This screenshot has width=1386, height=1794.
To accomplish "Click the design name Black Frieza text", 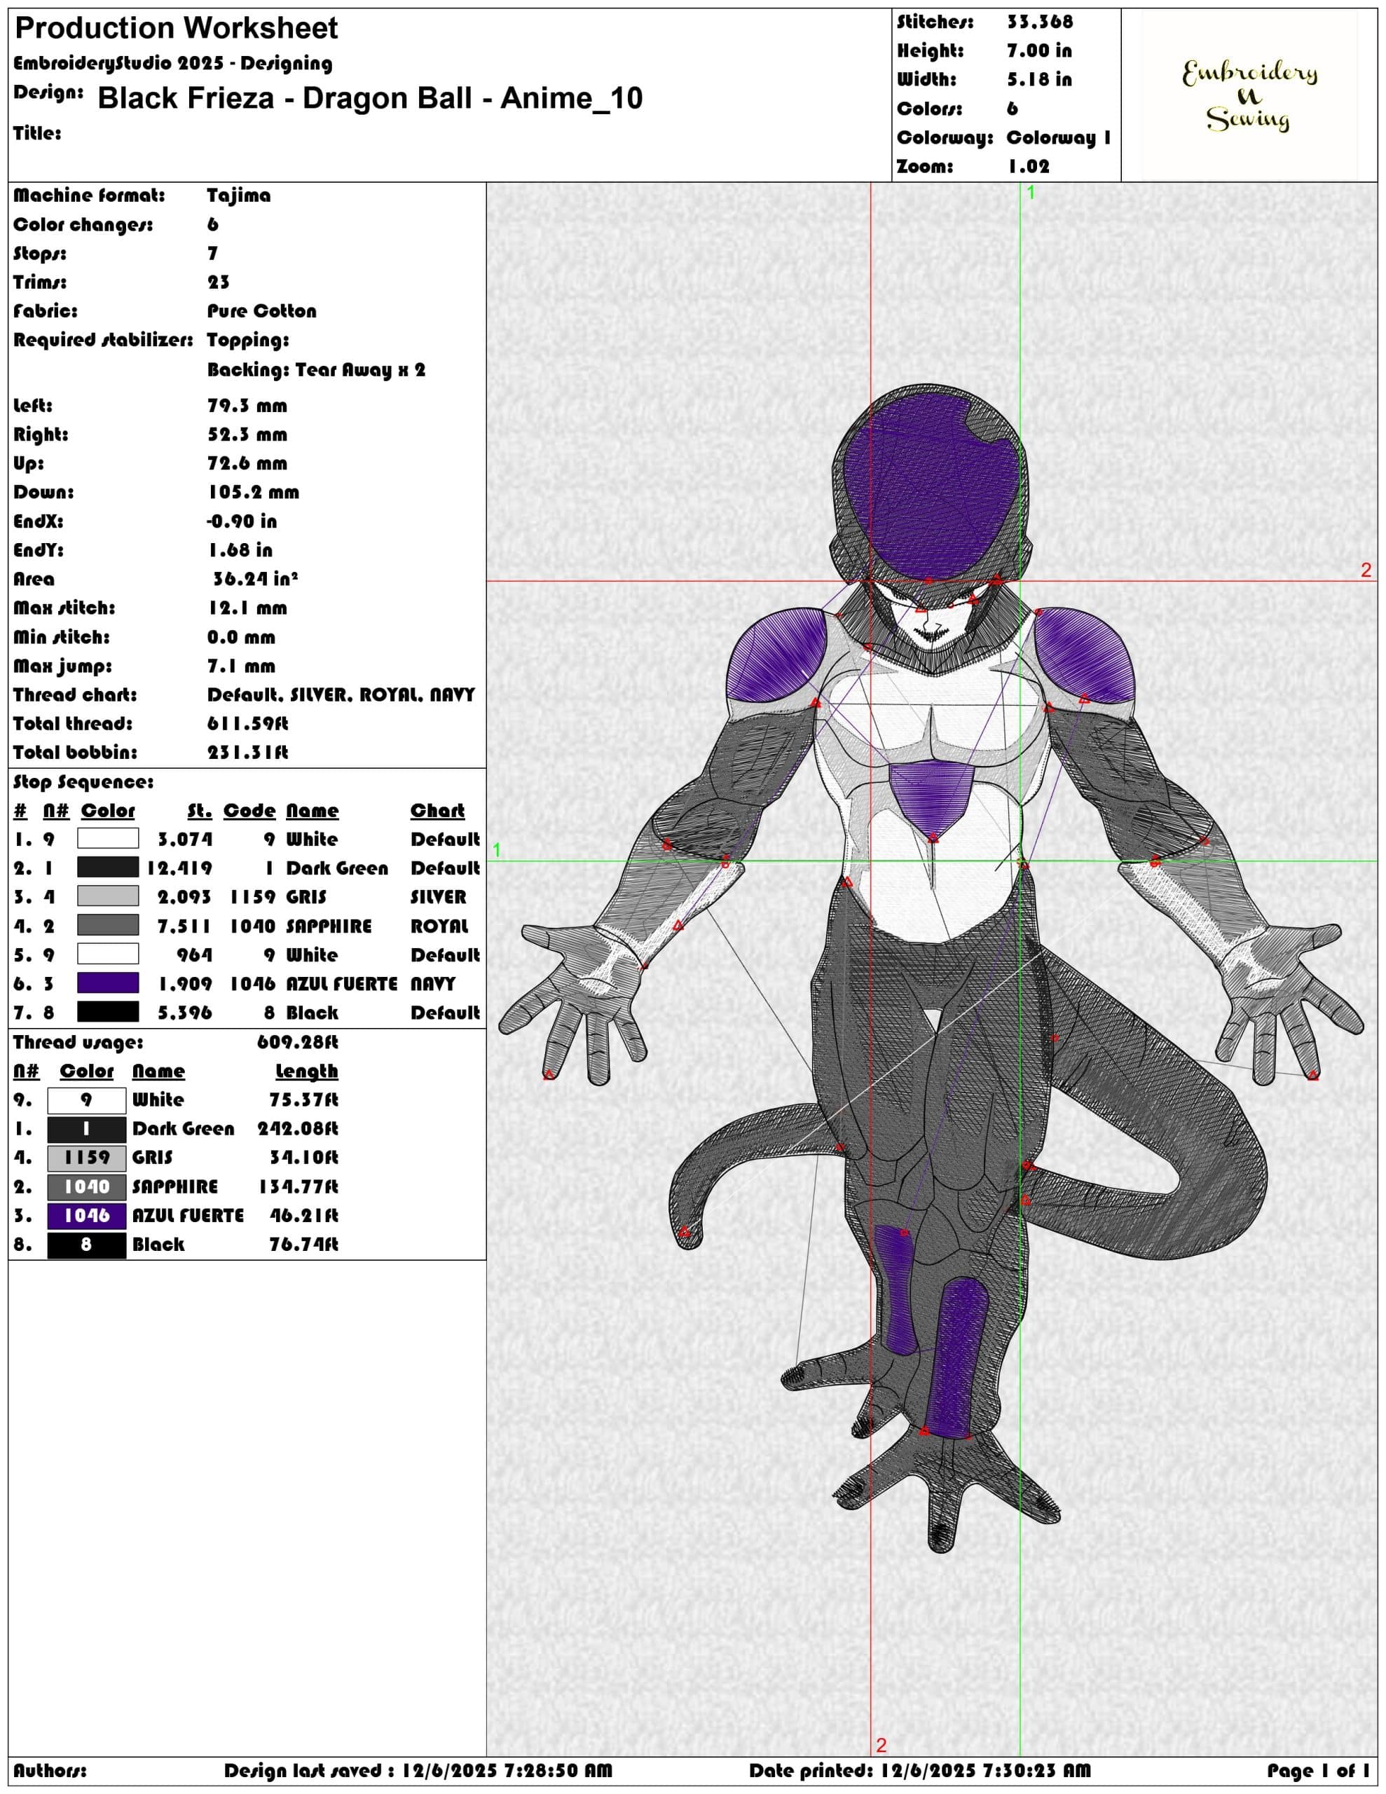I will point(370,97).
